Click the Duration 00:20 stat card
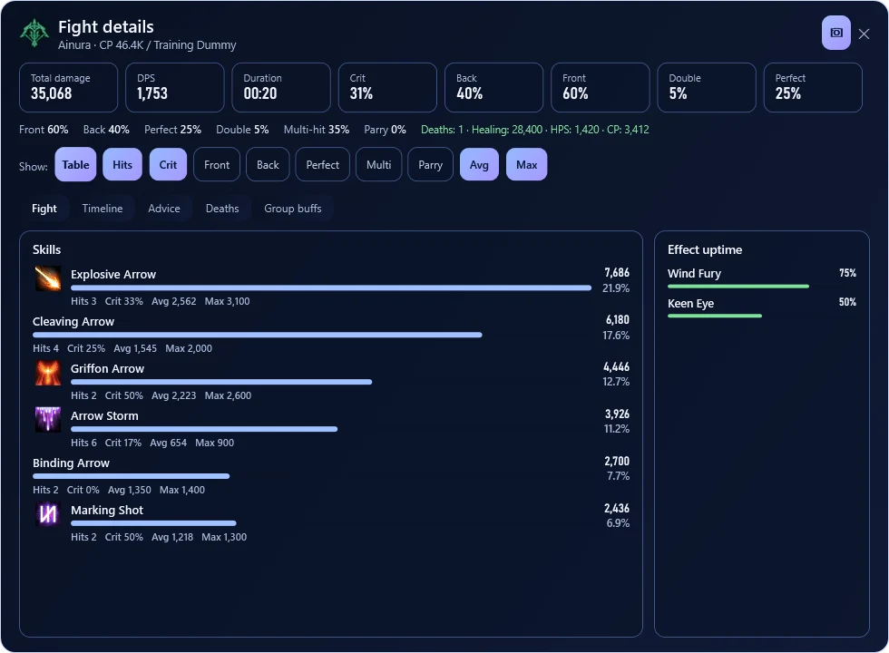 coord(281,87)
